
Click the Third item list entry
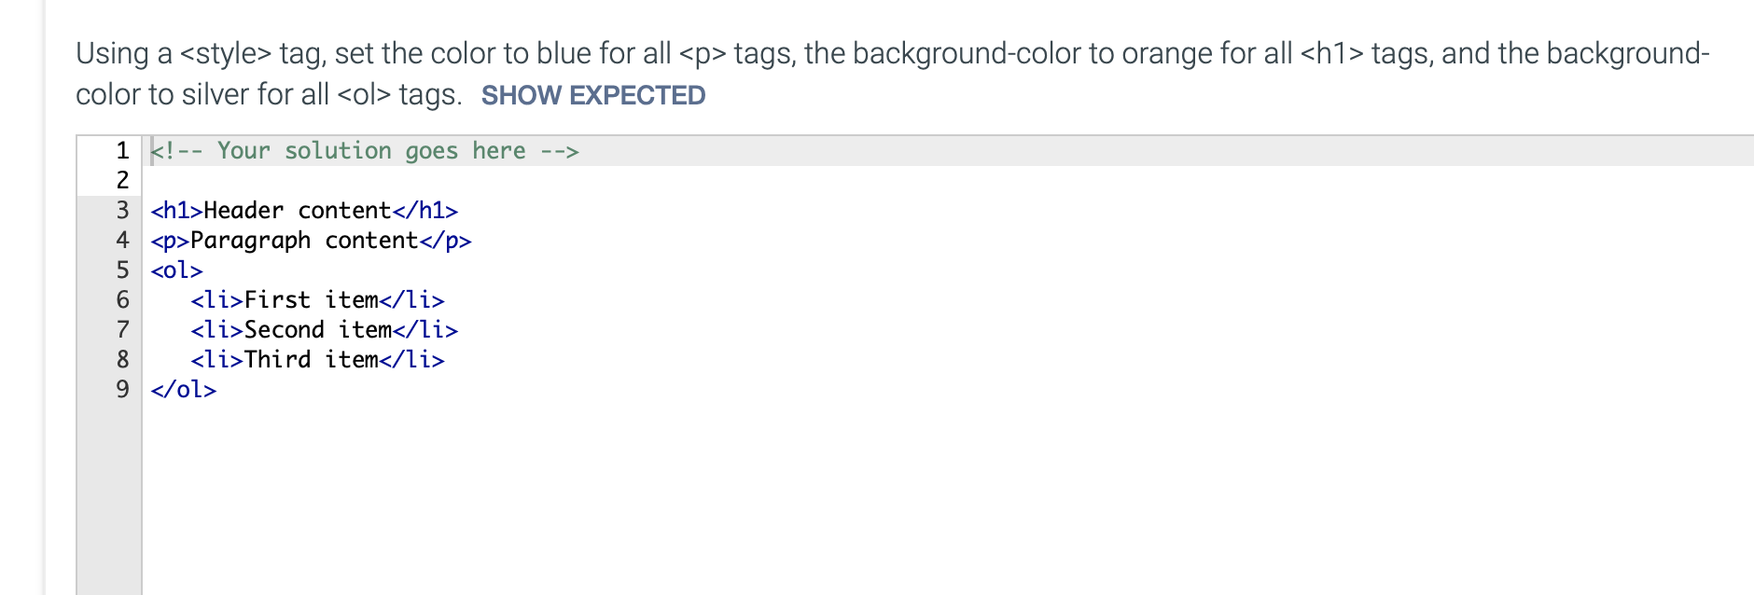(x=317, y=359)
